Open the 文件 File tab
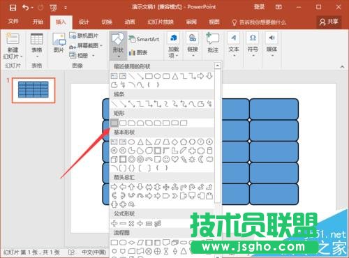349x258 pixels. tap(13, 22)
